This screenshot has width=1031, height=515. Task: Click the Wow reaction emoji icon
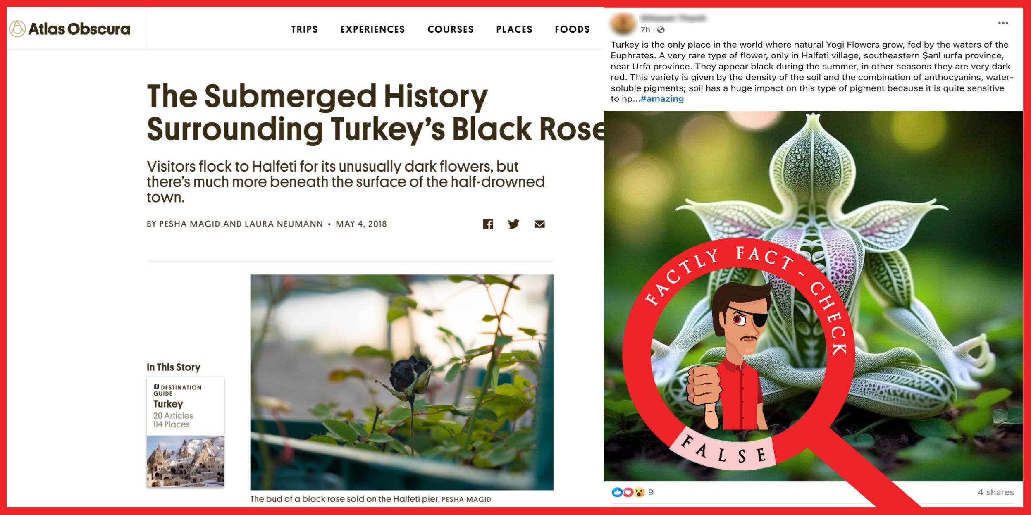point(639,492)
